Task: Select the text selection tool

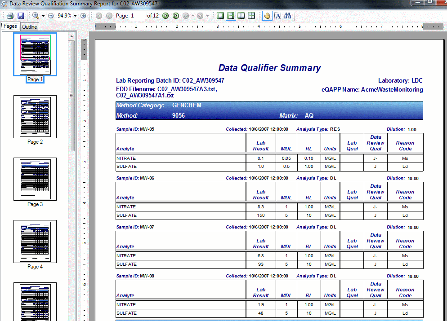Action: click(x=277, y=16)
